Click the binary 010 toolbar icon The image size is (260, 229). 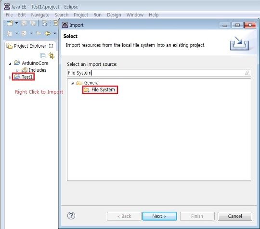click(x=45, y=23)
